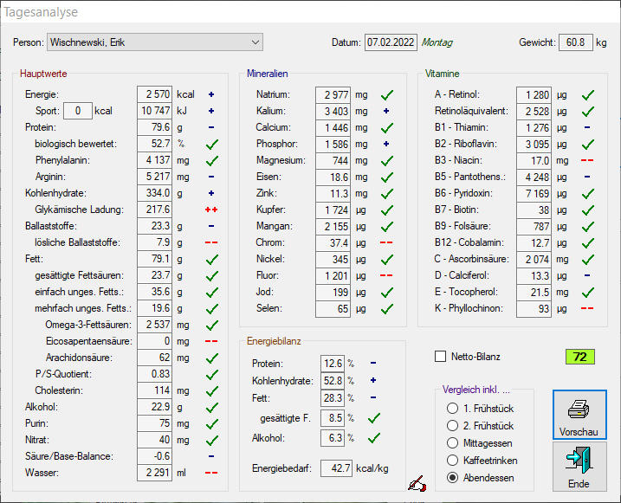Click the red double-minus beside B3 - Niacin

coord(586,160)
